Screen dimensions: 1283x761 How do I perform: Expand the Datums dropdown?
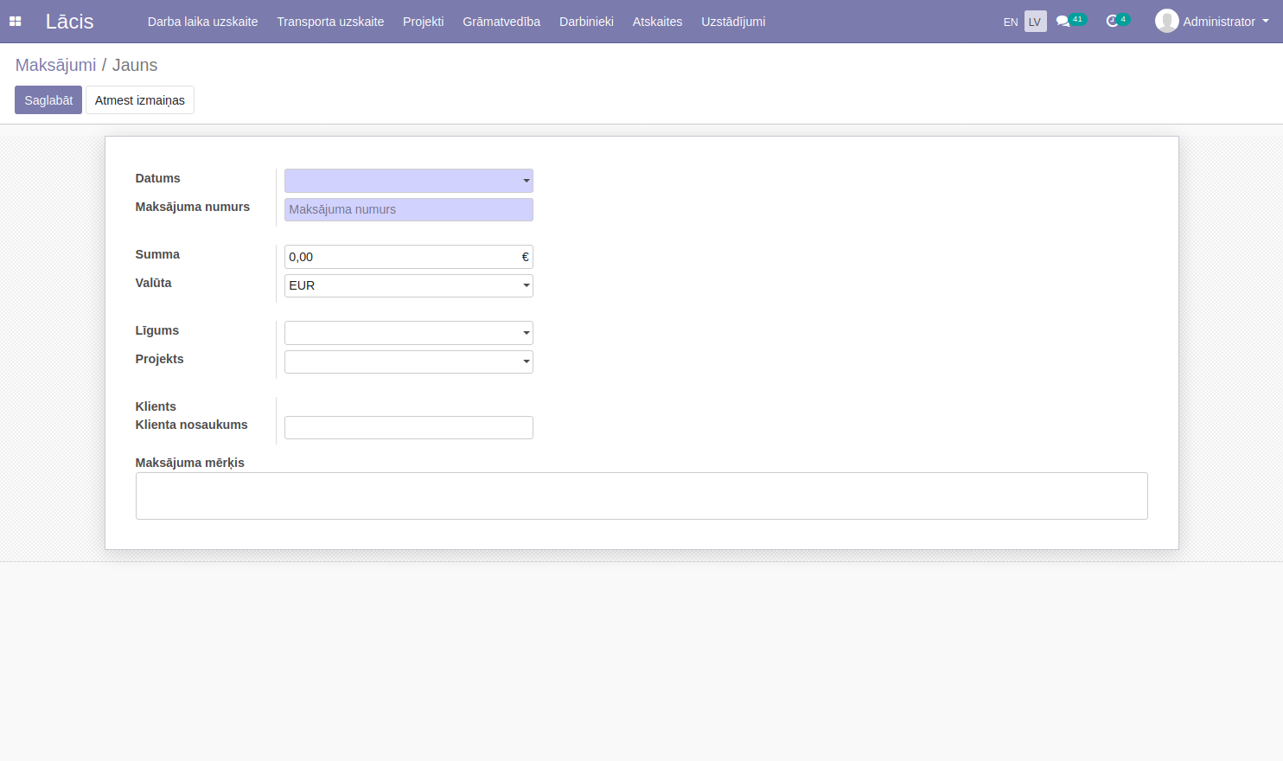pos(526,181)
